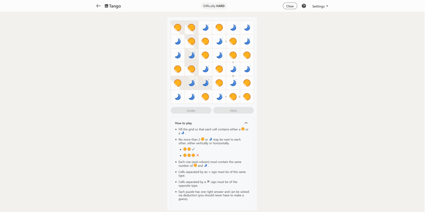Toggle the moon in row 5, column 5
The height and width of the screenshot is (212, 425).
coord(233,83)
